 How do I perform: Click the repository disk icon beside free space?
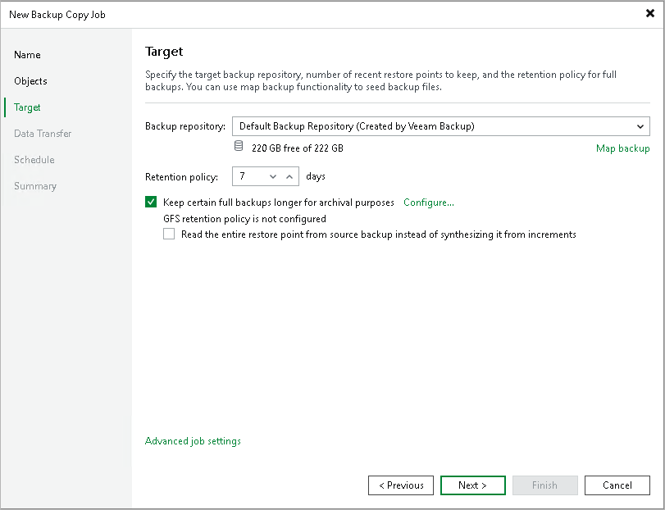coord(239,146)
